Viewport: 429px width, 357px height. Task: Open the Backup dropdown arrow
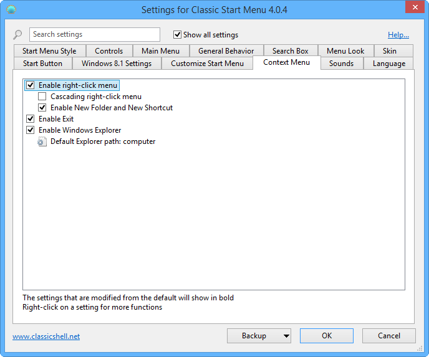click(x=286, y=336)
